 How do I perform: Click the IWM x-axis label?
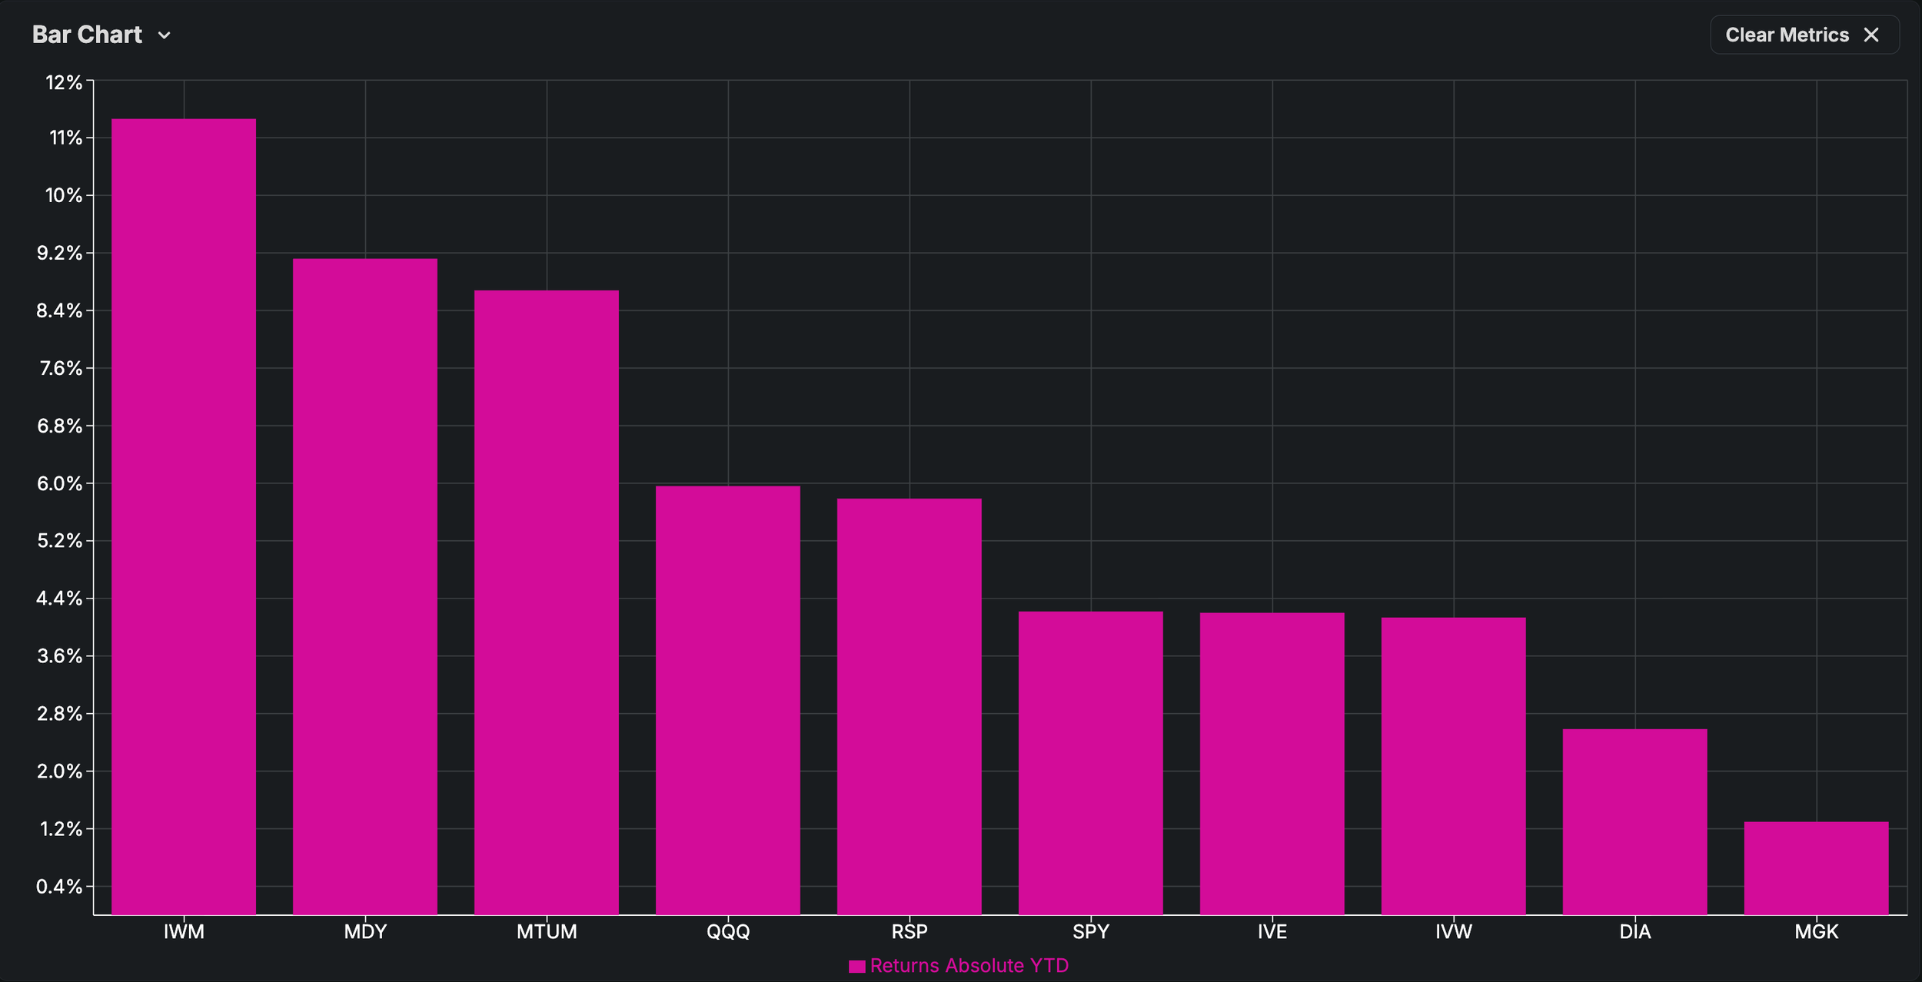(x=184, y=932)
